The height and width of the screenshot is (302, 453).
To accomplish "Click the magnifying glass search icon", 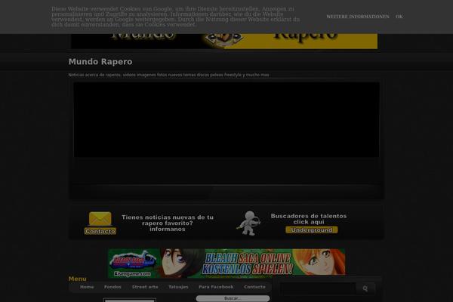I will pyautogui.click(x=365, y=288).
